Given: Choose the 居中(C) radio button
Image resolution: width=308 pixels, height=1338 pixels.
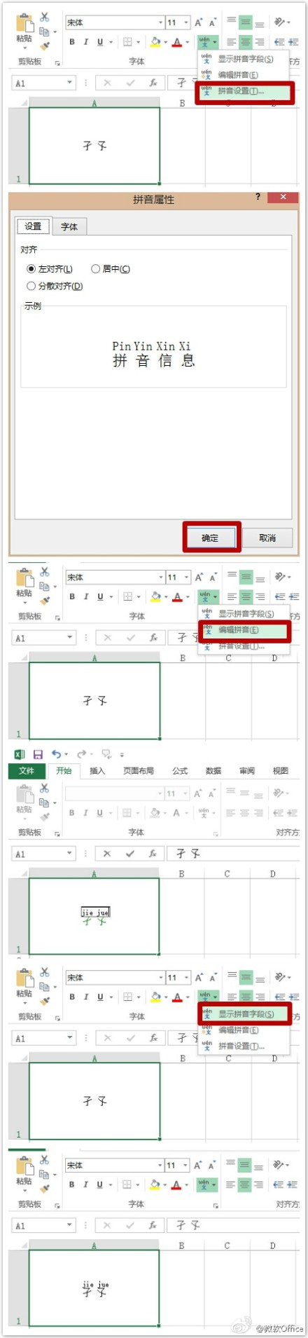Looking at the screenshot, I should [111, 269].
